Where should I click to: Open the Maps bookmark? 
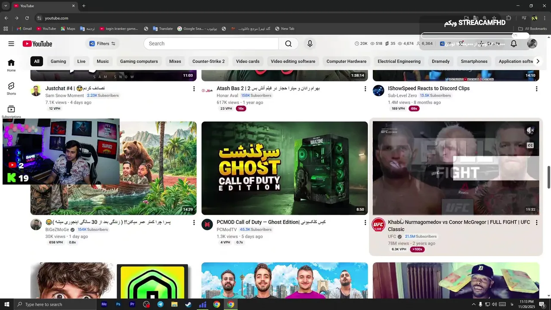click(x=68, y=29)
